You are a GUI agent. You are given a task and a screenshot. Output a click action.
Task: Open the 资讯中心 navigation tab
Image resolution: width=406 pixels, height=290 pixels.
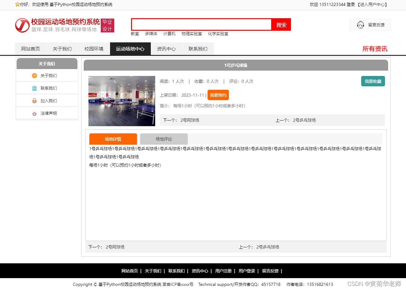coord(166,49)
